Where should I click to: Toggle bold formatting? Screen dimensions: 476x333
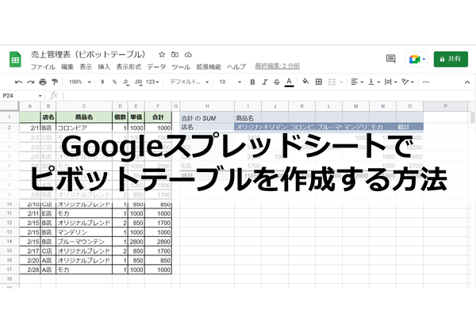tap(252, 82)
